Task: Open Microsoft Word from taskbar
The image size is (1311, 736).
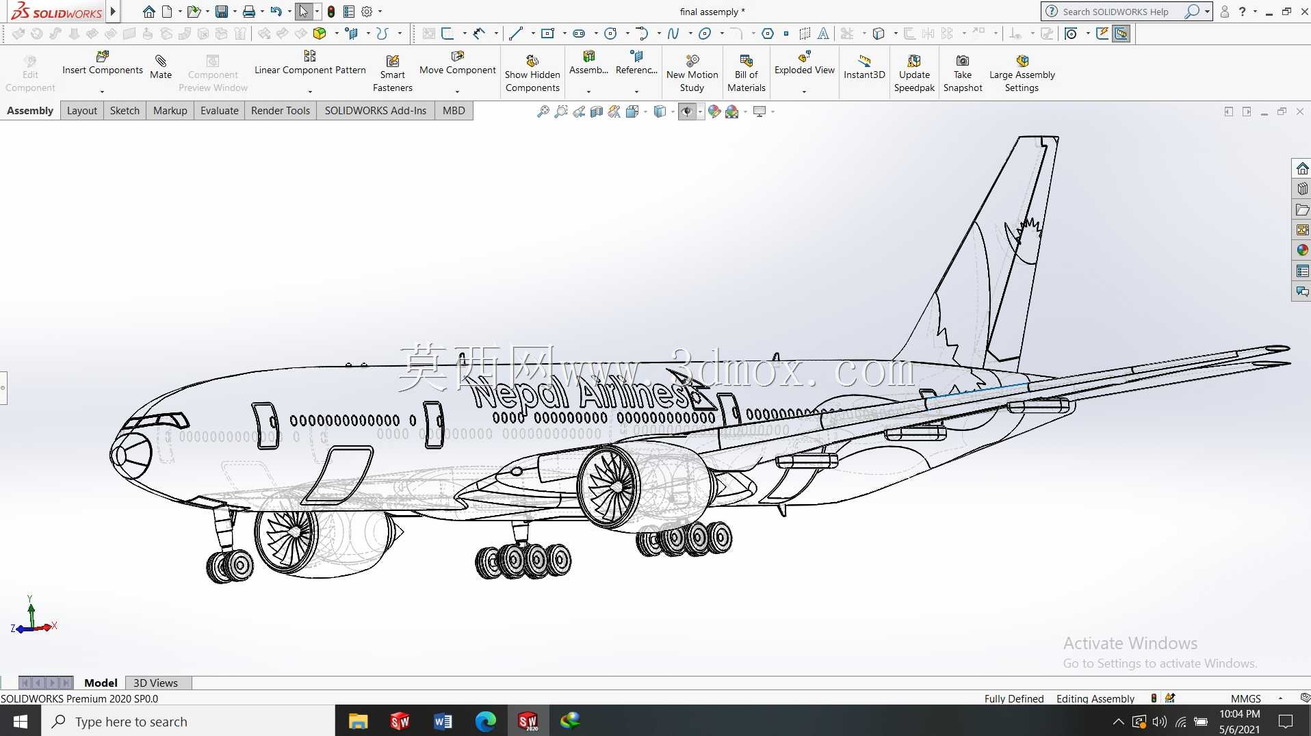Action: pyautogui.click(x=443, y=722)
